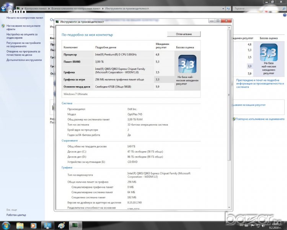The height and width of the screenshot is (230, 287).
Task: Open the Начало на контролния панел link
Action: [25, 18]
